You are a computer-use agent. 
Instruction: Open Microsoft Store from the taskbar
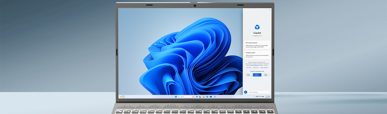coord(211,97)
